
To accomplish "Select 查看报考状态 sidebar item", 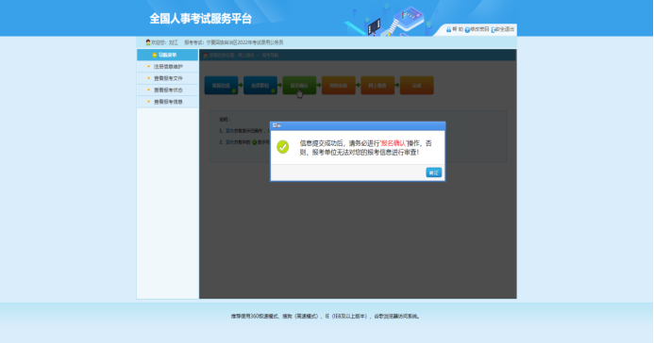I will click(168, 90).
